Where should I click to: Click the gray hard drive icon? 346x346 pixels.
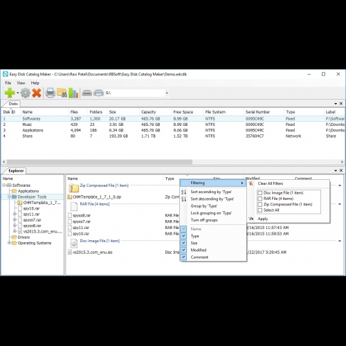(87, 93)
